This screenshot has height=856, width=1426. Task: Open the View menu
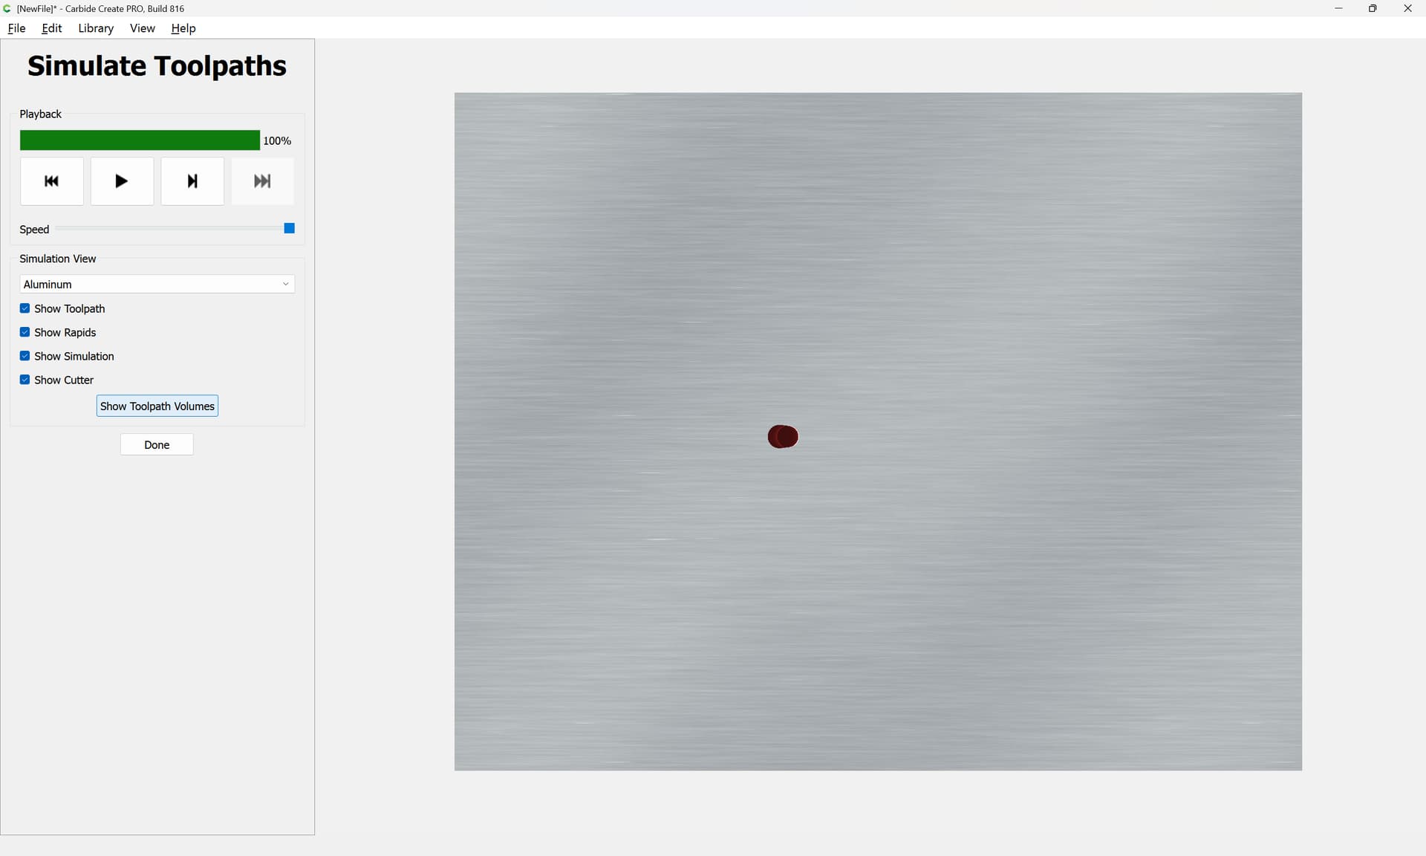[x=142, y=28]
